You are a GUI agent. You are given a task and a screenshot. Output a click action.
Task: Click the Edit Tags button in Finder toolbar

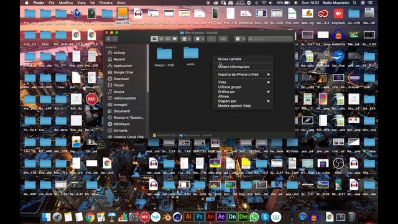pos(223,39)
